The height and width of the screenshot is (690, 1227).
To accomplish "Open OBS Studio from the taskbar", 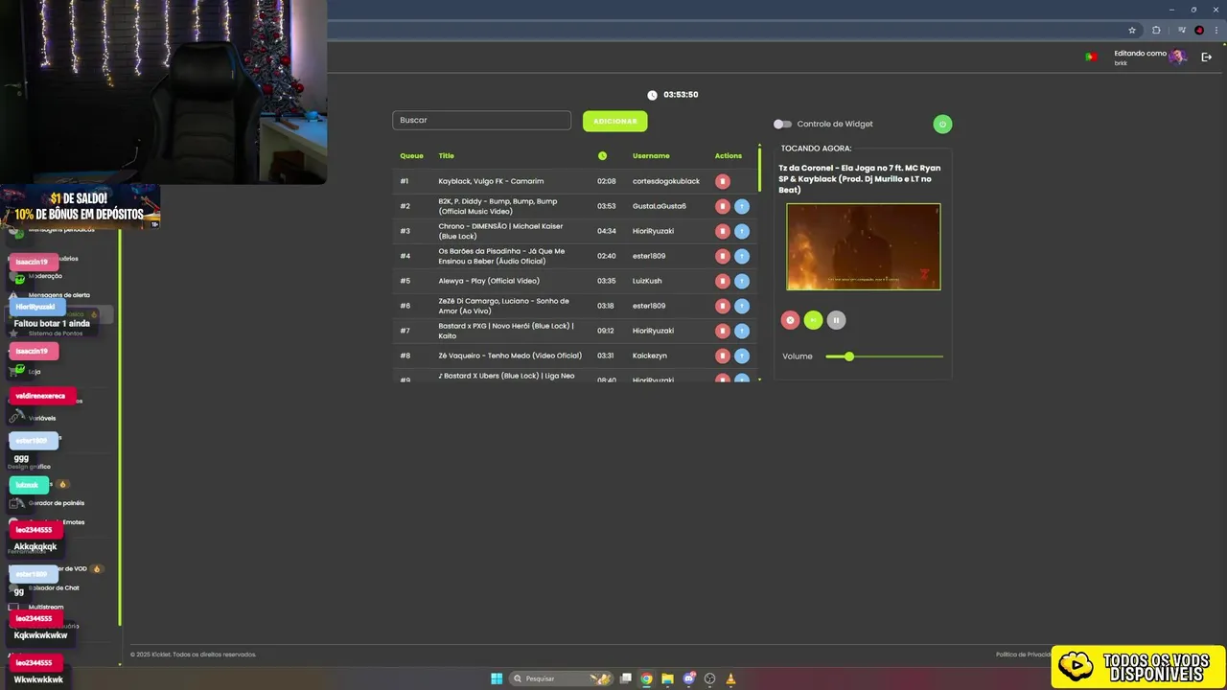I will click(x=709, y=678).
